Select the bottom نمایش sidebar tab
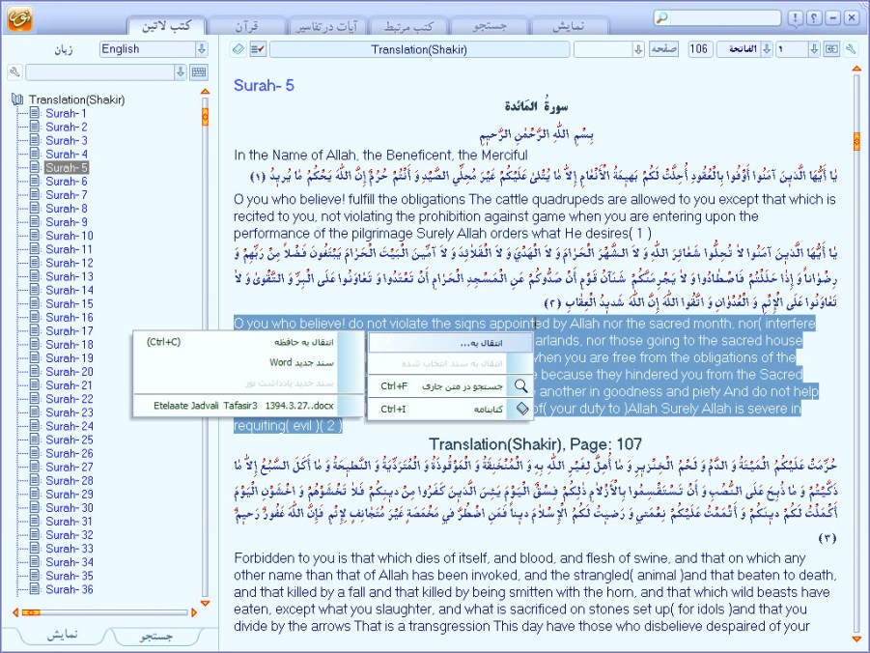The image size is (870, 653). point(61,636)
